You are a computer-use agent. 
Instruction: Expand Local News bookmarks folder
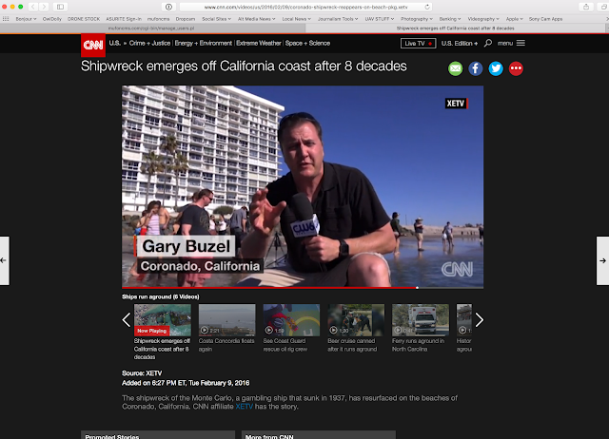[296, 19]
